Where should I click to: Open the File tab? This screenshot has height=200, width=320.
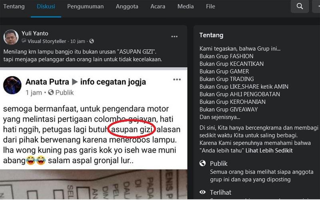coord(210,6)
